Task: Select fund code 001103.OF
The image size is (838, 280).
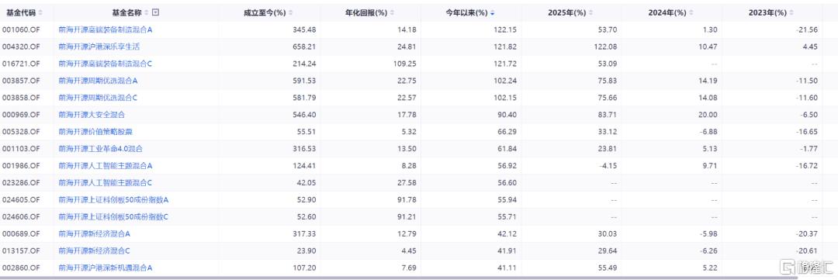Action: [x=22, y=149]
